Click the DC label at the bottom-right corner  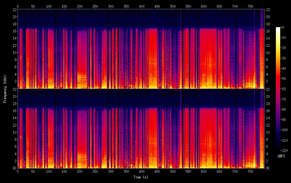(x=268, y=168)
